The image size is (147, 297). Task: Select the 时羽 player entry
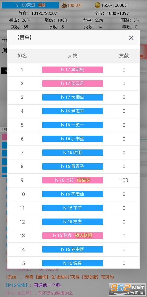point(72,153)
